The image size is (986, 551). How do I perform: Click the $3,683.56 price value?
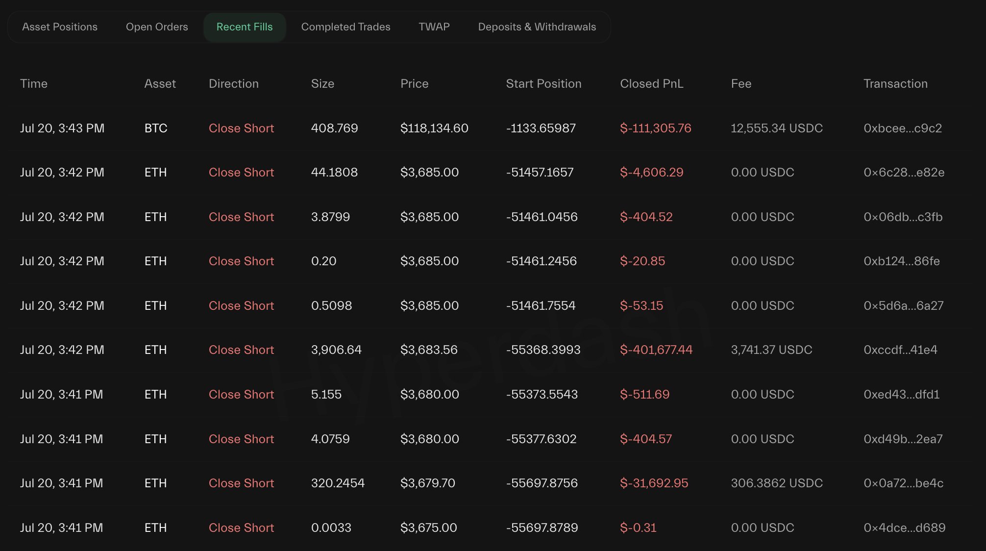click(429, 350)
